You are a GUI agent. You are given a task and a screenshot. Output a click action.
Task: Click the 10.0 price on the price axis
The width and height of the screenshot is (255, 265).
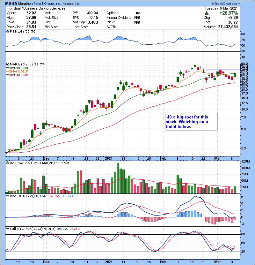244,109
